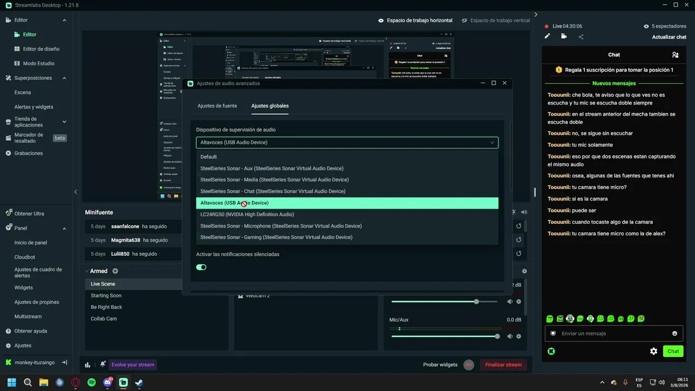Mute the Mic/Aux audio source
Screen dimensions: 695x391
510,336
